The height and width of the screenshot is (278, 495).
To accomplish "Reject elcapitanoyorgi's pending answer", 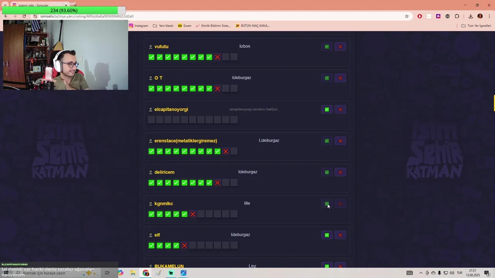I will [x=340, y=109].
